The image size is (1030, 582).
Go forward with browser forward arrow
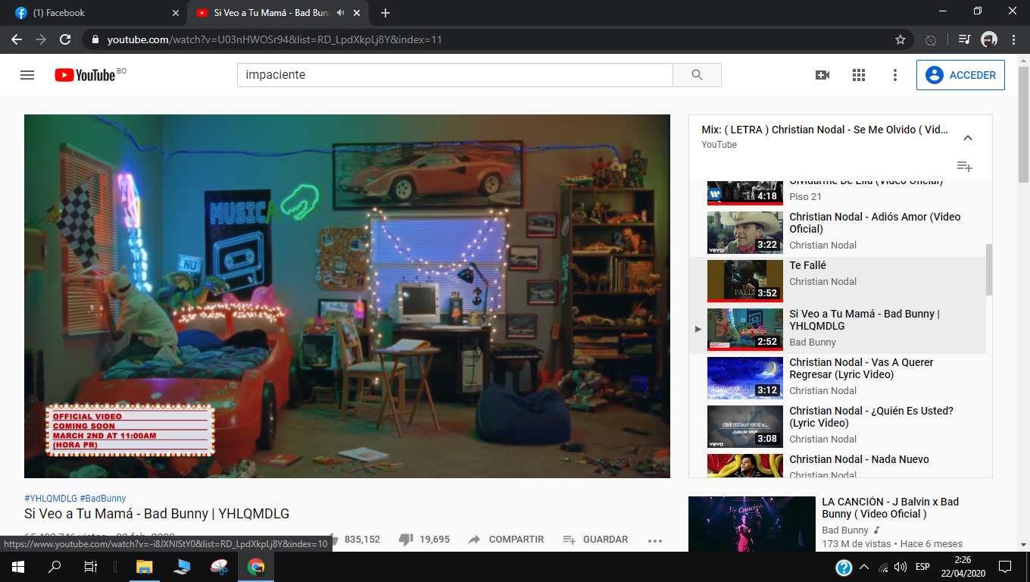(41, 39)
